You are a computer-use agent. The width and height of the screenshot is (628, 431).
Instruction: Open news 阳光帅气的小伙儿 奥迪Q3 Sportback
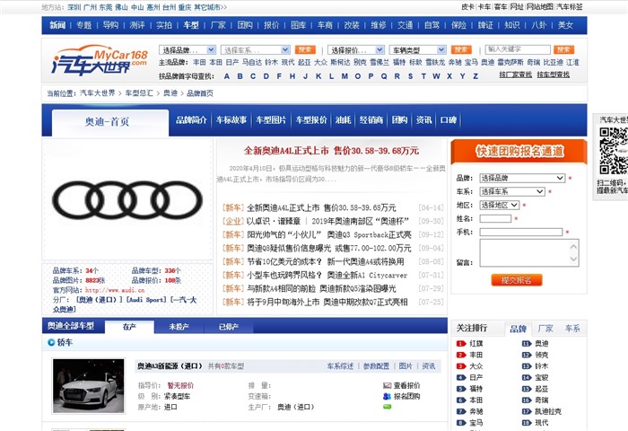(x=329, y=234)
